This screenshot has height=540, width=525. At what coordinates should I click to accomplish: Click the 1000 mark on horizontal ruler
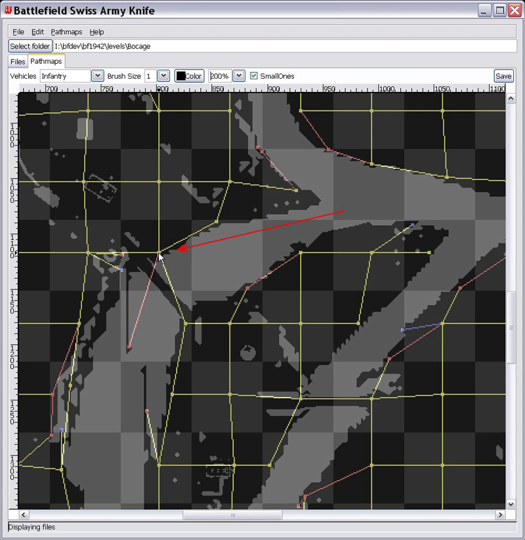[387, 89]
